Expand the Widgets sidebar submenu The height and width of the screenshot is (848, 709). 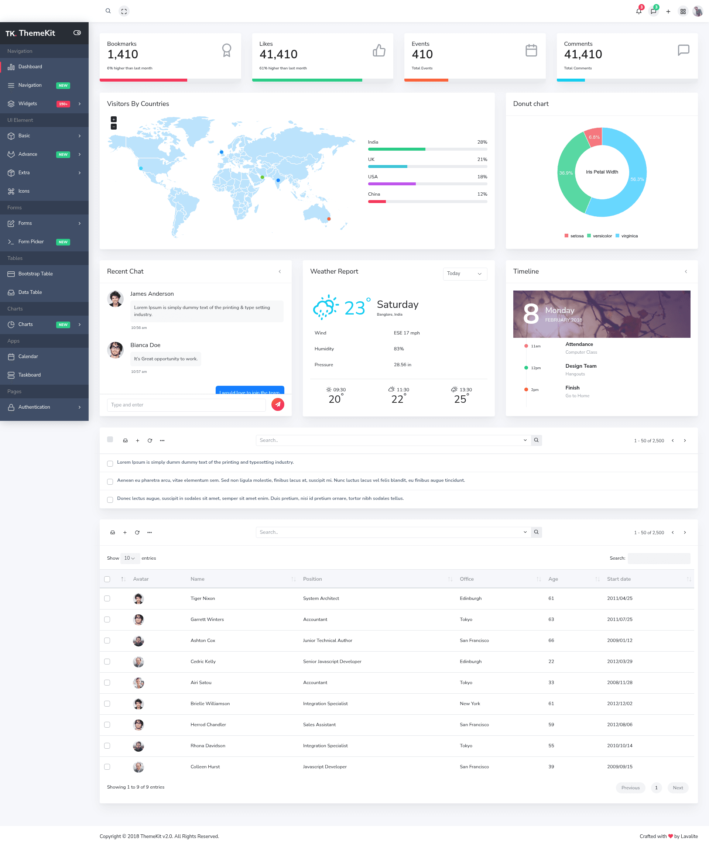44,104
